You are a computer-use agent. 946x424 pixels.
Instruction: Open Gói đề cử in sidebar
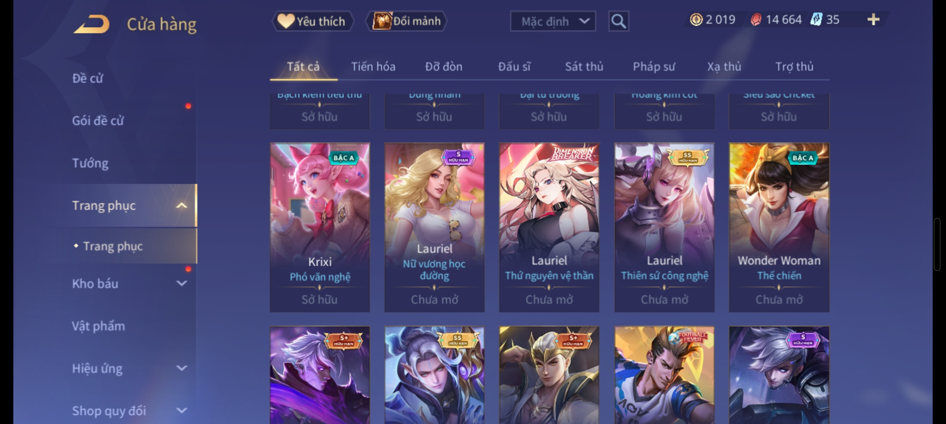tap(98, 121)
